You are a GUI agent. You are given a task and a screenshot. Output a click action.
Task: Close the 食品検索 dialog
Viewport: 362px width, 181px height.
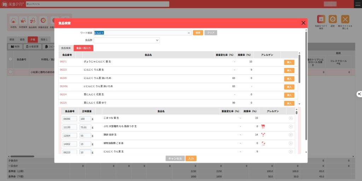(303, 23)
